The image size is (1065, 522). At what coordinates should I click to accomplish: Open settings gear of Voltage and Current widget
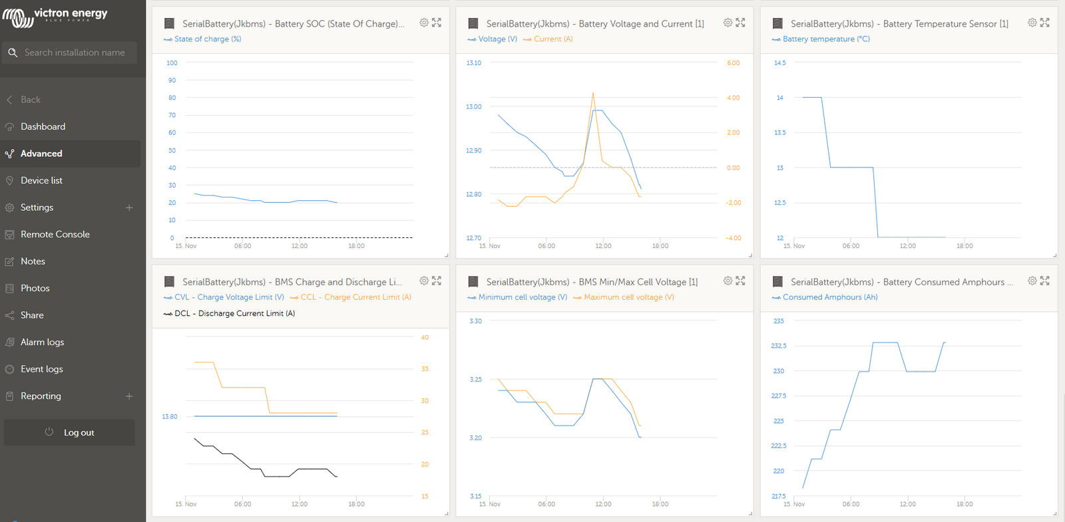pos(728,23)
